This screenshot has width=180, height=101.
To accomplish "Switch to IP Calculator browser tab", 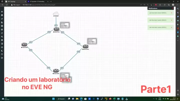I will 38,1.
